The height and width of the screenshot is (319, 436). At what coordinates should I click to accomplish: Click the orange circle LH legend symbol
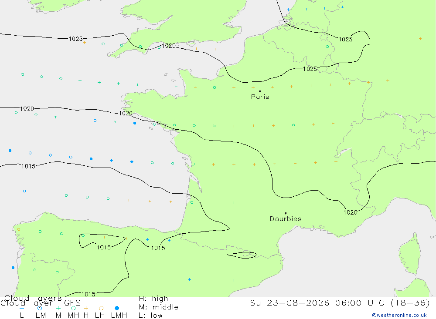coord(101,308)
